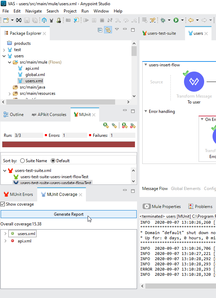Click the green Run button in toolbar
Screen dimensions: 216x298
tap(176, 20)
